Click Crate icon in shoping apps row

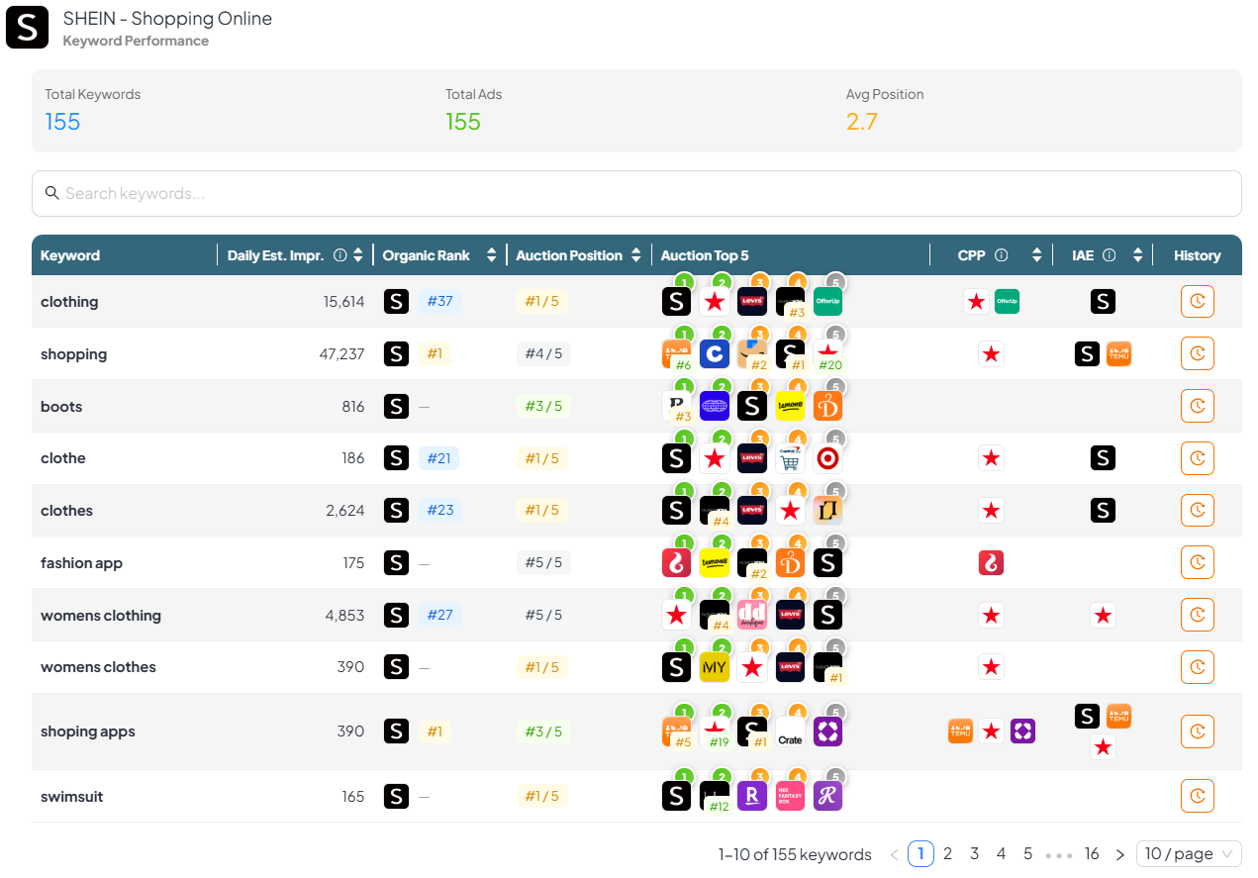(x=790, y=732)
